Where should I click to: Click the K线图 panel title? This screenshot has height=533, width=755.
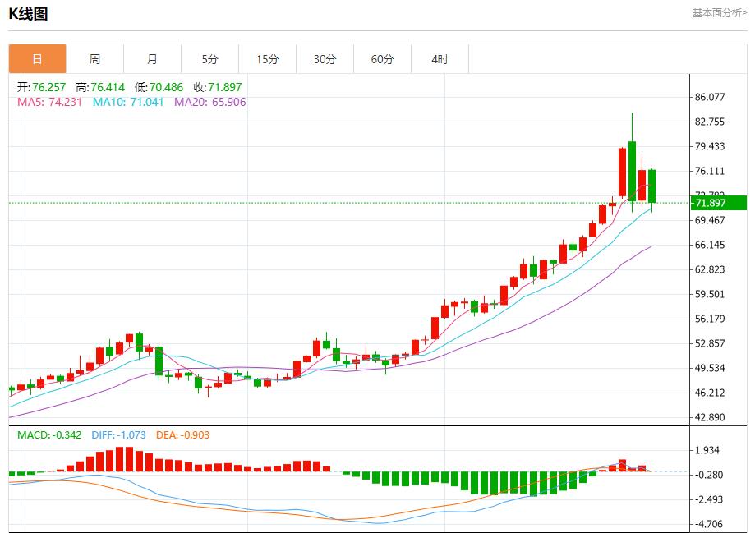[x=29, y=14]
